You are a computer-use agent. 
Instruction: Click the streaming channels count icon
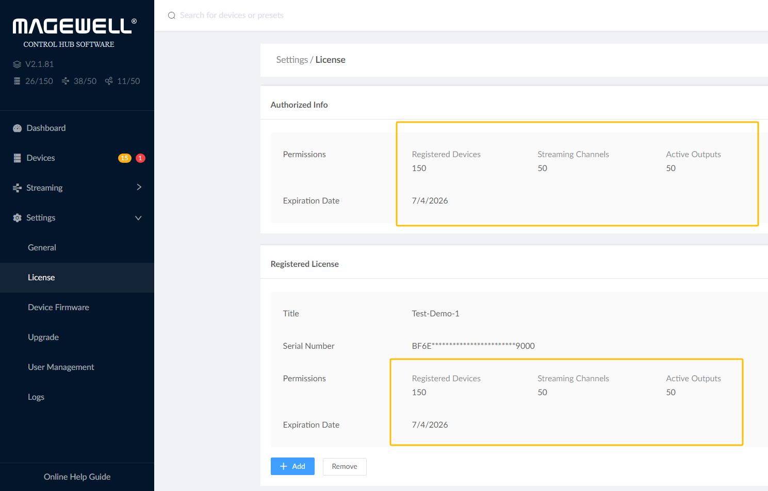coord(66,81)
